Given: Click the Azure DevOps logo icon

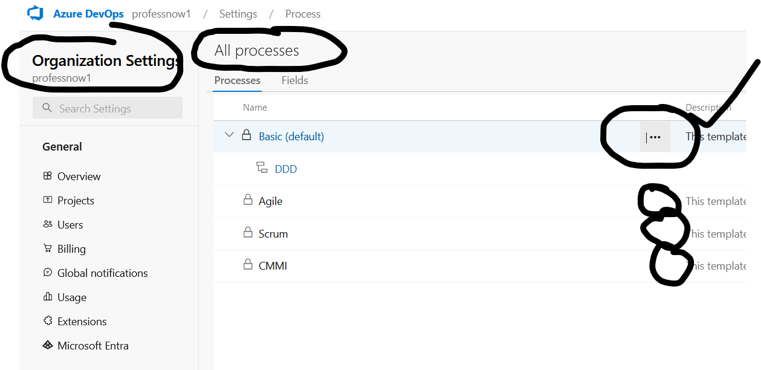Looking at the screenshot, I should click(36, 13).
